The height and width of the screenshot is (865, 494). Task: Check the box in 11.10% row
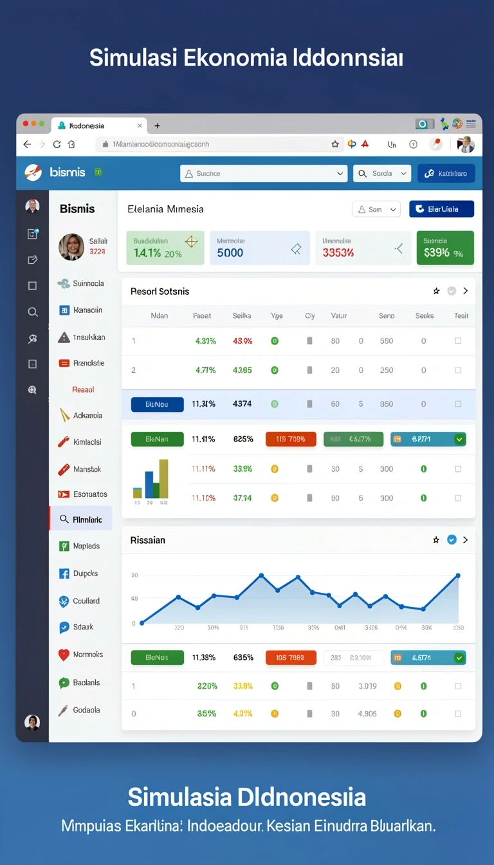click(x=458, y=498)
